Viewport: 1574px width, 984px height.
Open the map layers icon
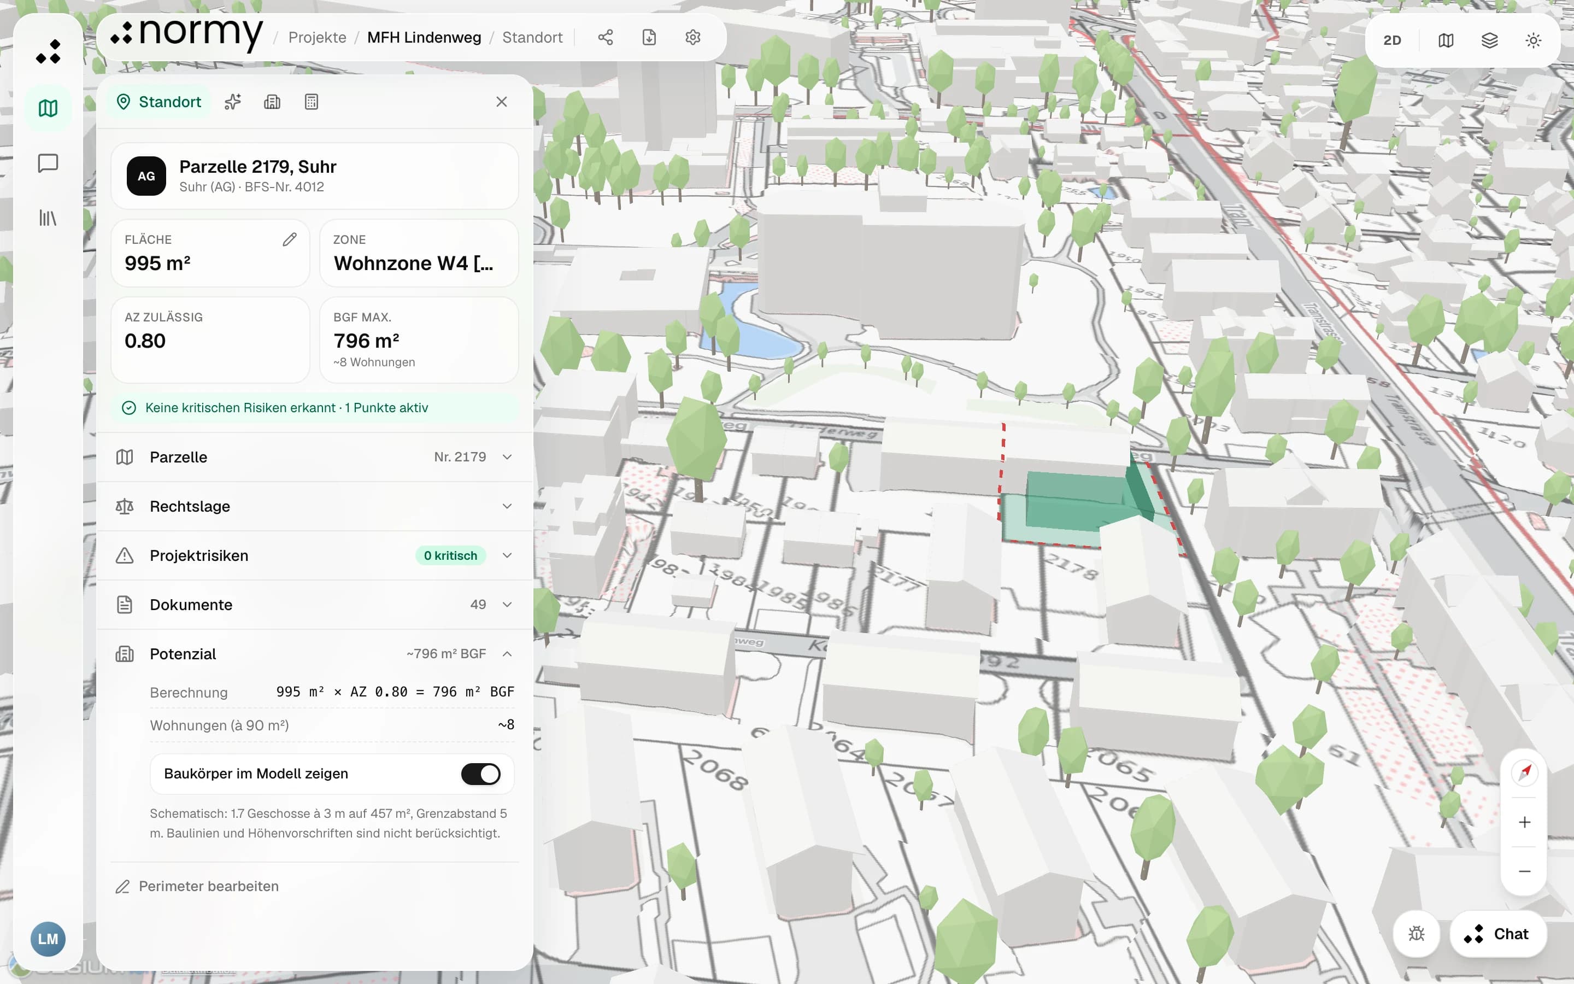click(1489, 40)
